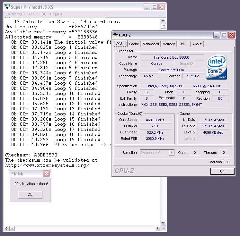Click the empty Brand ID field

(199, 63)
